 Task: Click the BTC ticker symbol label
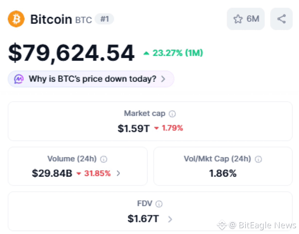[x=83, y=20]
